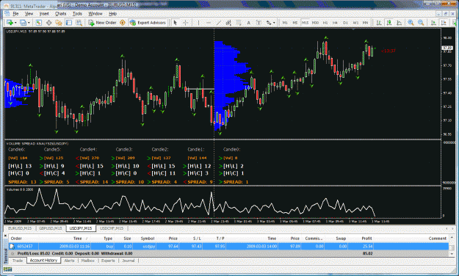Viewport: 459px width, 276px height.
Task: Toggle the Expert Advisors button
Action: tap(148, 23)
